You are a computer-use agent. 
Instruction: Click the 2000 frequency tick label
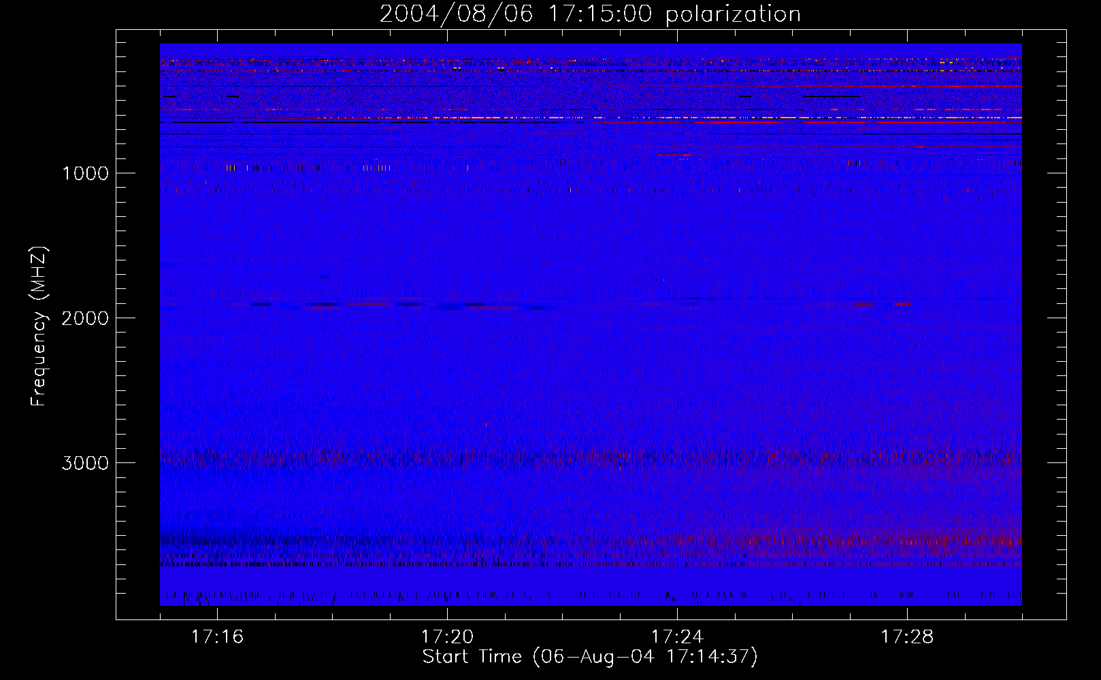(86, 318)
